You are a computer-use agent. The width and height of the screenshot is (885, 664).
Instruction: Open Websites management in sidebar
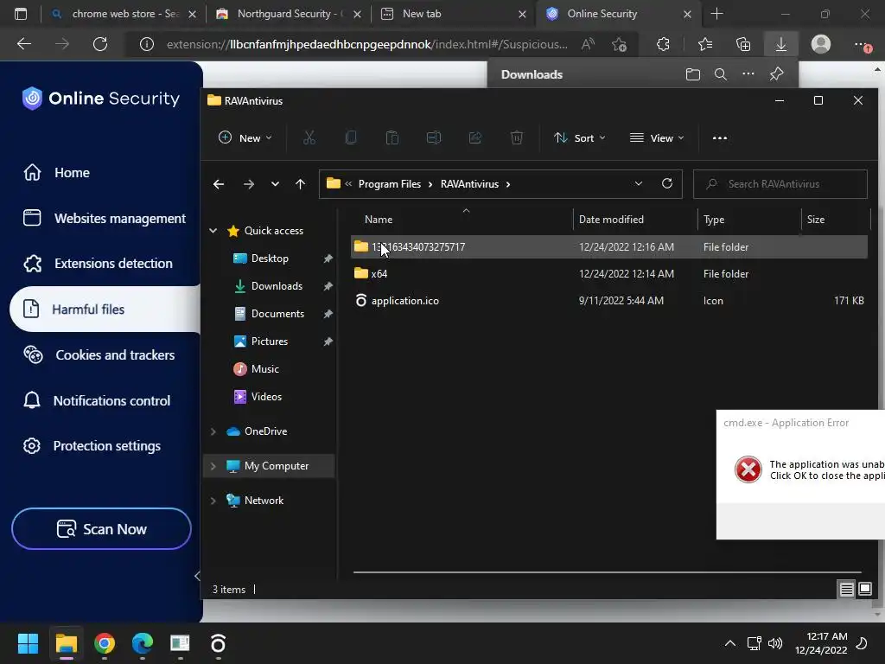coord(105,218)
